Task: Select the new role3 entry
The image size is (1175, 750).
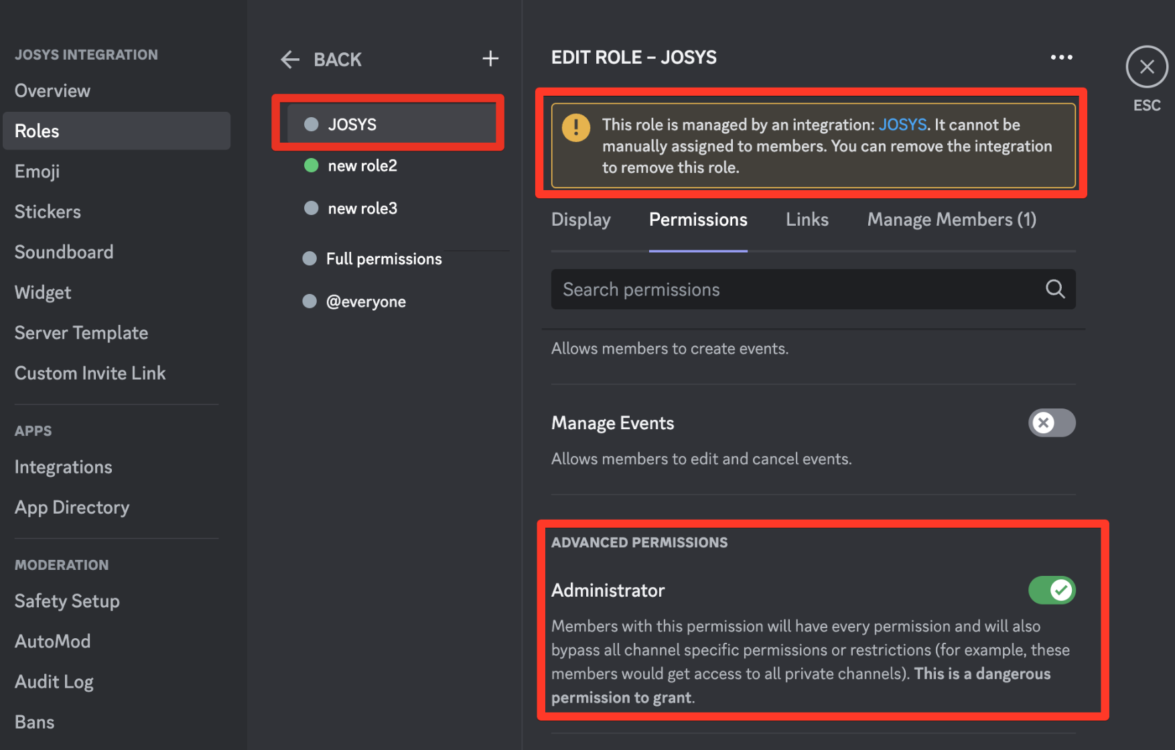Action: point(362,208)
